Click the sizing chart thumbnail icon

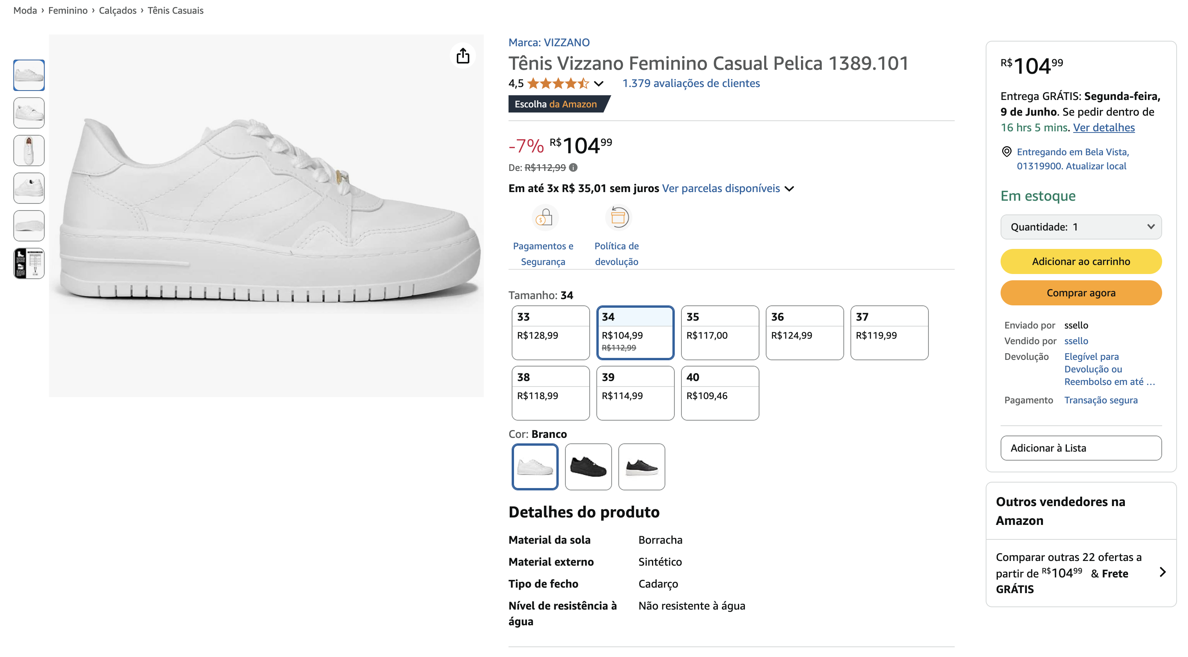click(x=29, y=263)
